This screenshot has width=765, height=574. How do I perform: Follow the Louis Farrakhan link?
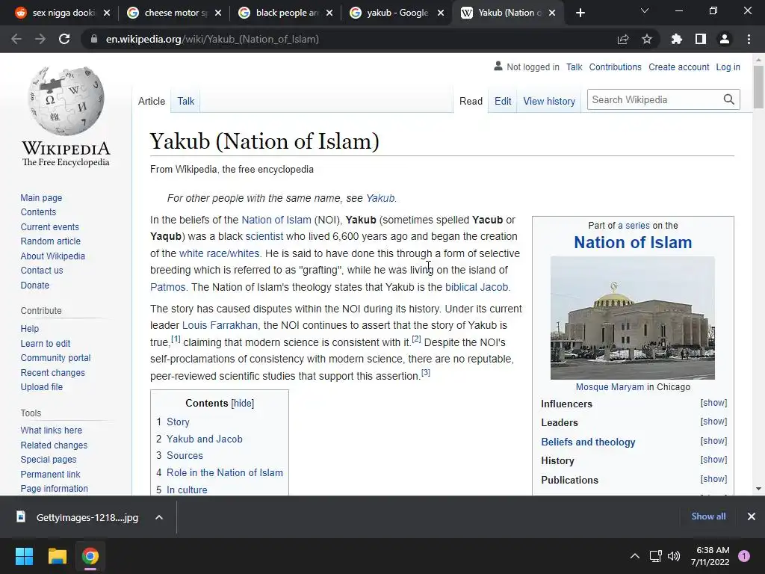[220, 325]
